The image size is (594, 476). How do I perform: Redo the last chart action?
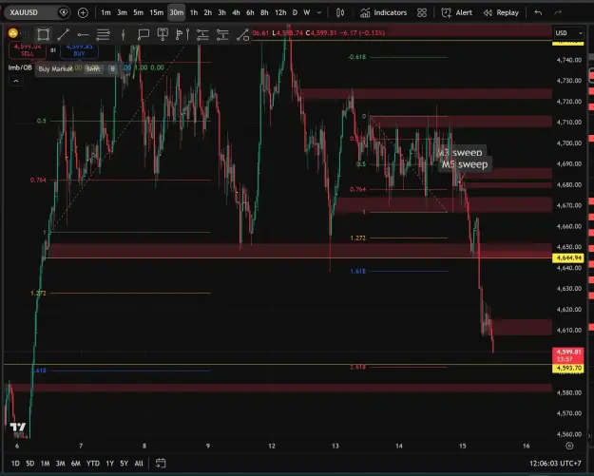tap(558, 13)
